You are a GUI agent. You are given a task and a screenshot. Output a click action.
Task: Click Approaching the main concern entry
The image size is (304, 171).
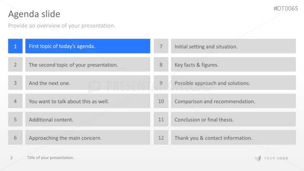tap(87, 138)
